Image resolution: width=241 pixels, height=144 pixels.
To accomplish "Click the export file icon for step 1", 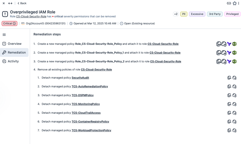I will [224, 44].
